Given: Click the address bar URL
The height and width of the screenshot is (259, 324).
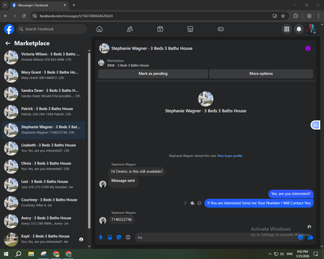Looking at the screenshot, I should pyautogui.click(x=76, y=16).
